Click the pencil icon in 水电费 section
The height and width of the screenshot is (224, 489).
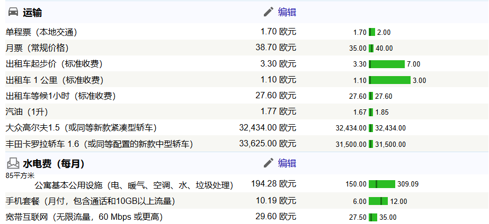pyautogui.click(x=269, y=163)
